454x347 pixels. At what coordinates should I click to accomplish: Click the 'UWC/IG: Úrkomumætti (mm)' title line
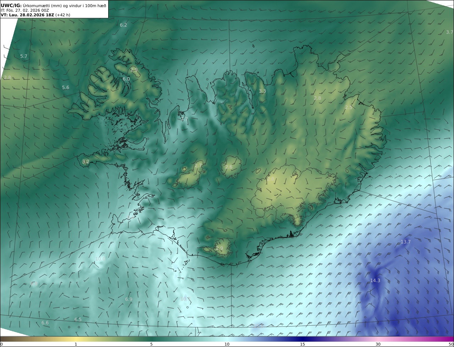pyautogui.click(x=53, y=5)
